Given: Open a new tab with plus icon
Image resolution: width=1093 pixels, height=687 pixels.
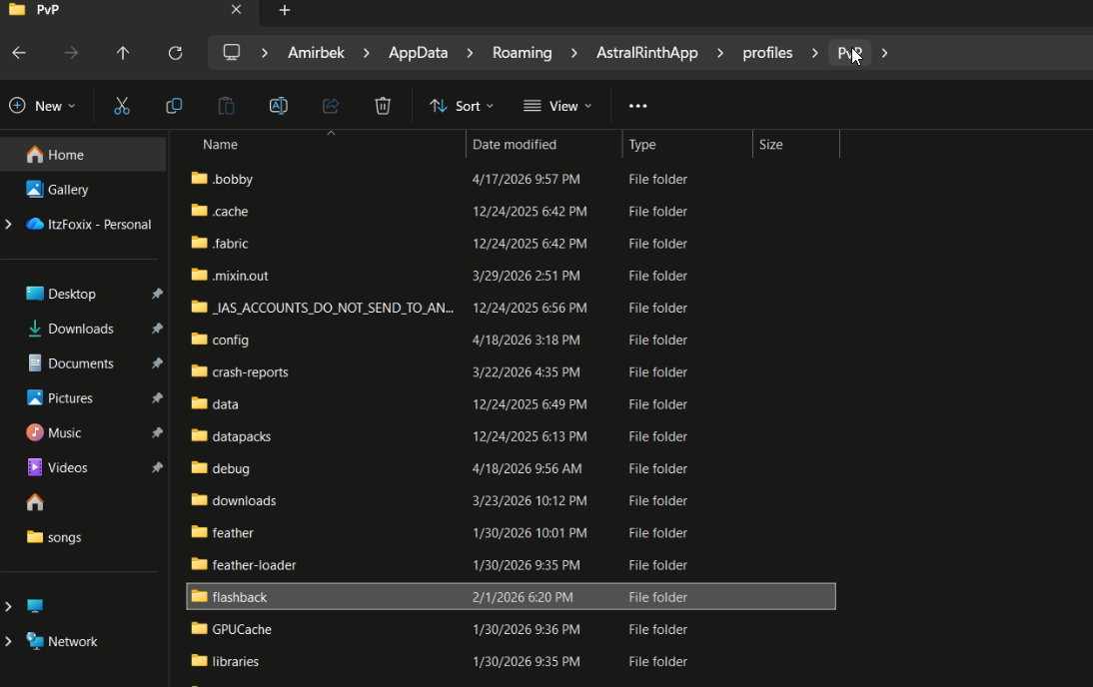Looking at the screenshot, I should point(285,10).
